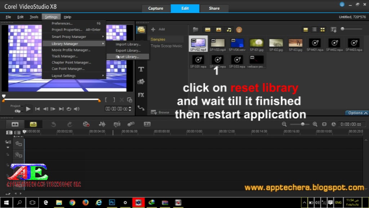Click the Mark-in bracket button
Viewport: 369px width, 208px height.
[x=106, y=100]
